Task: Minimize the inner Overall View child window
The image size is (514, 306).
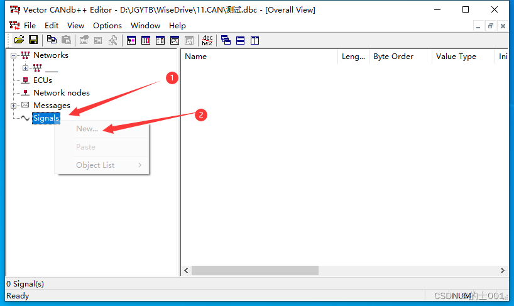Action: pyautogui.click(x=478, y=26)
